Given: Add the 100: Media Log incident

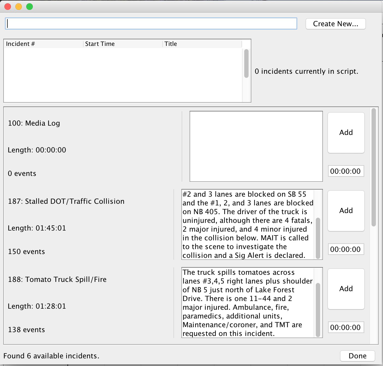Looking at the screenshot, I should tap(346, 133).
